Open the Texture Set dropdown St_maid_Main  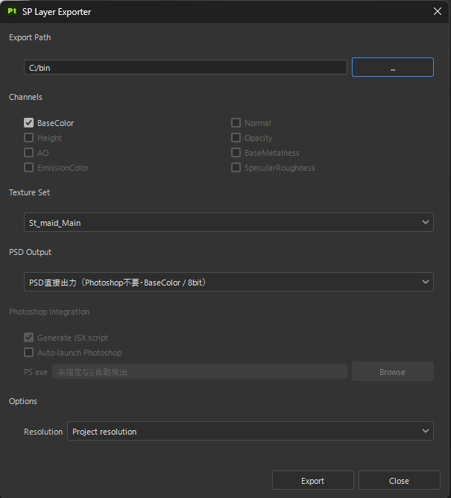pyautogui.click(x=229, y=222)
